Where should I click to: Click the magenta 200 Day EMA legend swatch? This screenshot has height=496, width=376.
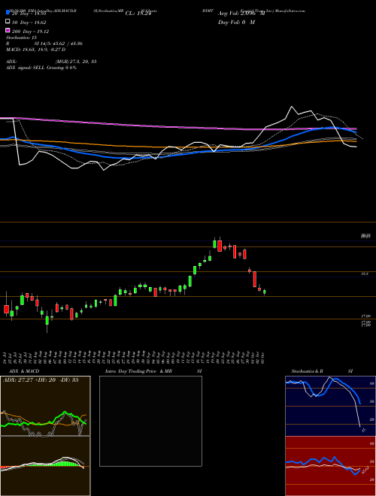coord(8,30)
